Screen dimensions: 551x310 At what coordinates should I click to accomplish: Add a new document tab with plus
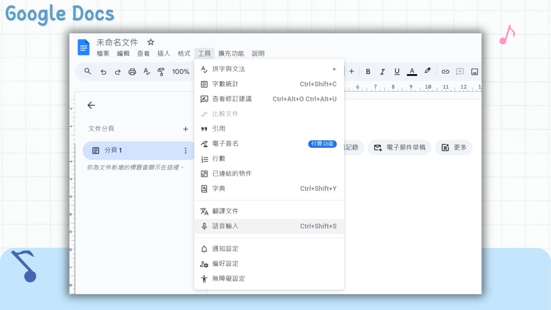pyautogui.click(x=186, y=129)
